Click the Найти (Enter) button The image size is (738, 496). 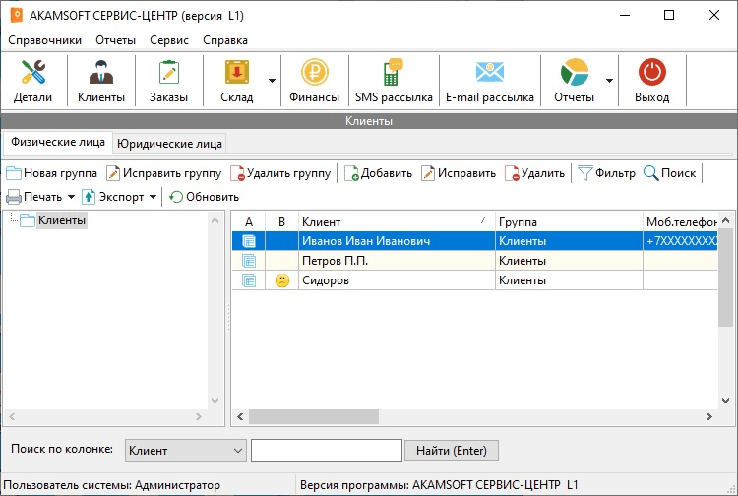[x=452, y=451]
